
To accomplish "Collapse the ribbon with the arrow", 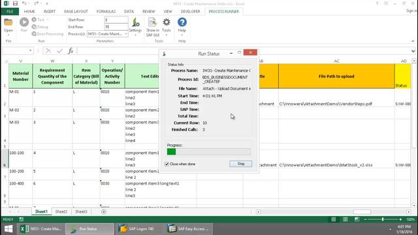I will [x=413, y=41].
